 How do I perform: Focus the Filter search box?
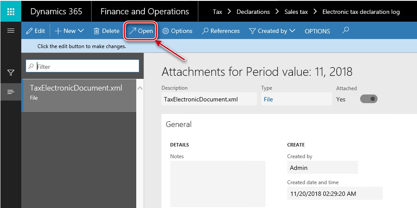click(82, 66)
